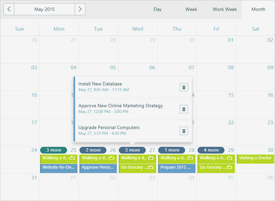Go to next month with right arrow
Image resolution: width=275 pixels, height=201 pixels.
80,9
